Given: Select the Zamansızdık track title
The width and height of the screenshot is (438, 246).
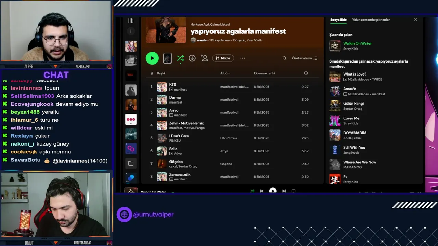Looking at the screenshot, I should pyautogui.click(x=180, y=174).
